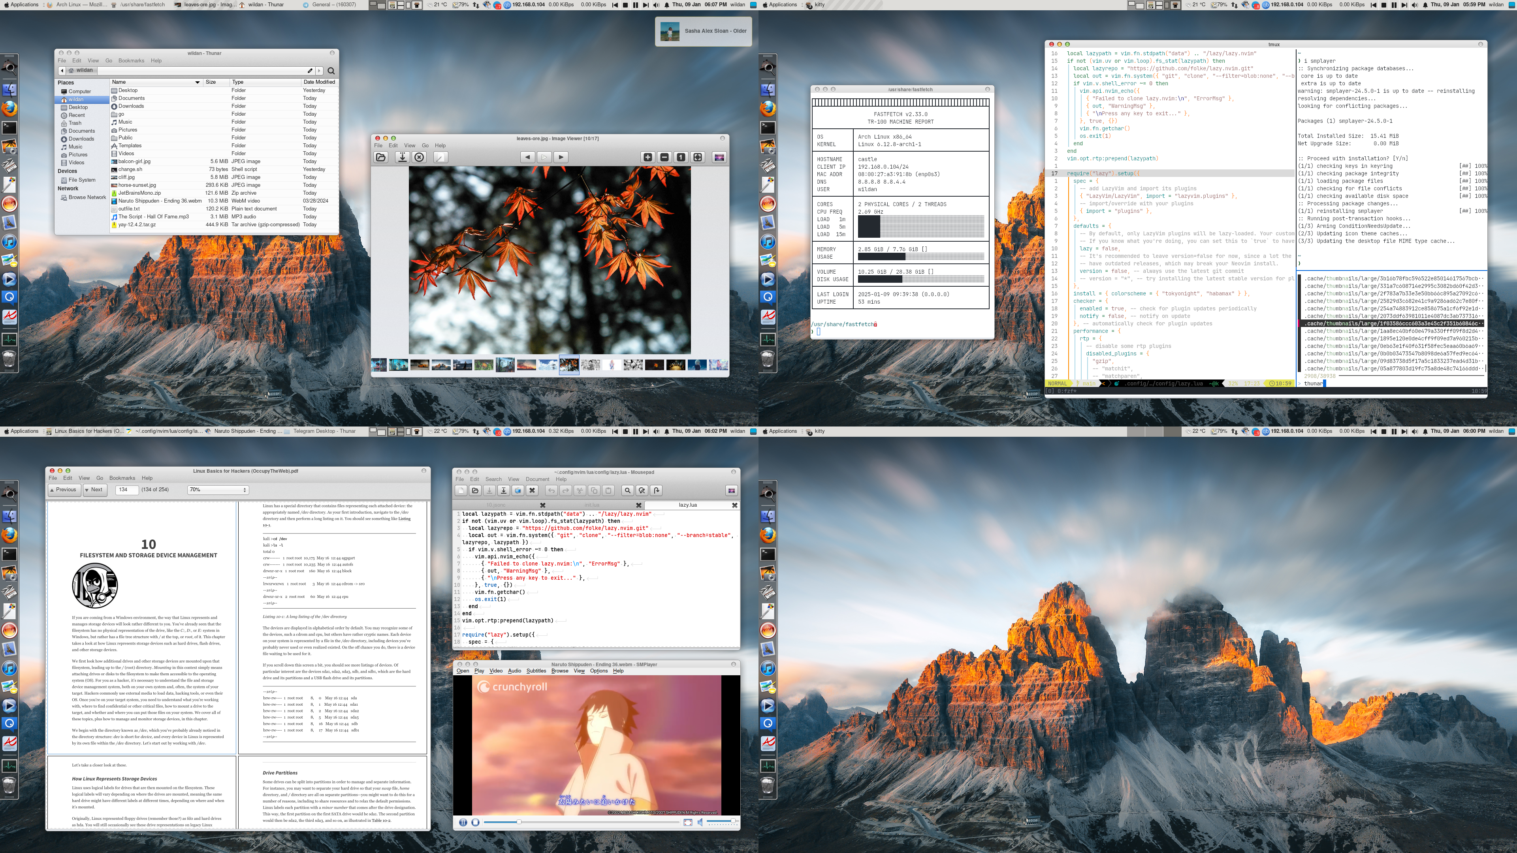This screenshot has height=853, width=1517.
Task: Click Zoom In plus icon in Image Viewer
Action: [648, 157]
